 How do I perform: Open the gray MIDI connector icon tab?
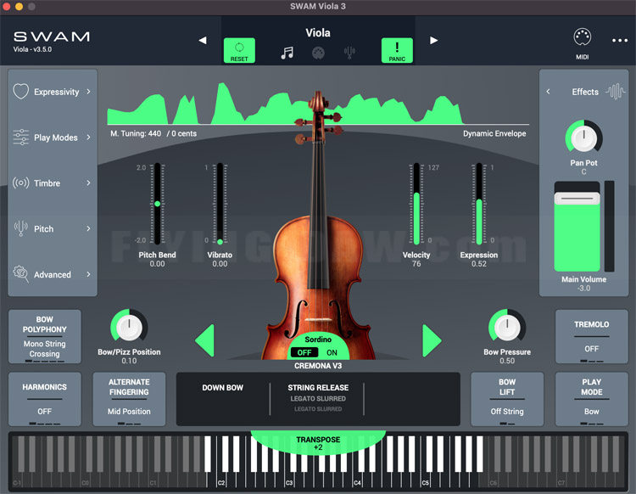(x=318, y=53)
